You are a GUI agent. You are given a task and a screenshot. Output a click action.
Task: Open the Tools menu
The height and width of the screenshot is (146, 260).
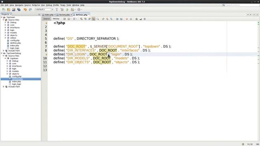click(x=69, y=5)
